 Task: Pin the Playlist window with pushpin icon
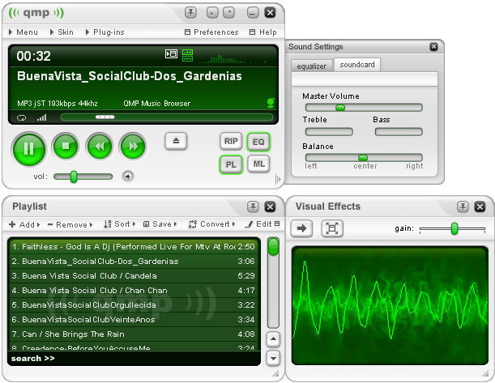tap(254, 206)
